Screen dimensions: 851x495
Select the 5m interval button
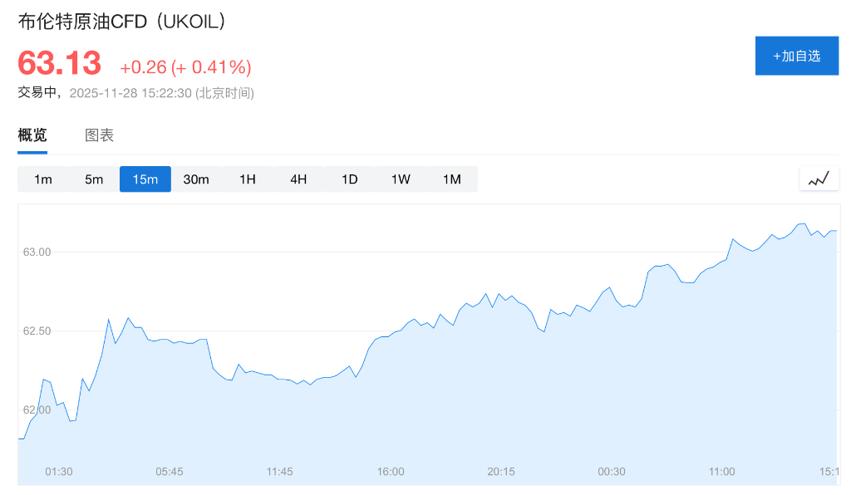(x=94, y=179)
